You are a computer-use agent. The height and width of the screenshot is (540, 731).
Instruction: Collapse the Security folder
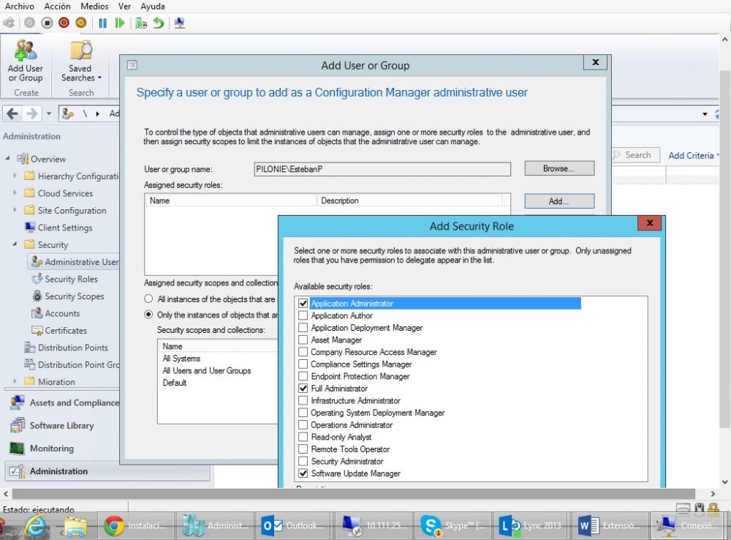click(x=15, y=244)
